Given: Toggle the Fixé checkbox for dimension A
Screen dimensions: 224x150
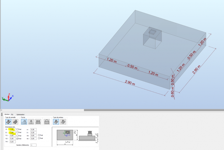Looking at the screenshot, I should 17,129.
